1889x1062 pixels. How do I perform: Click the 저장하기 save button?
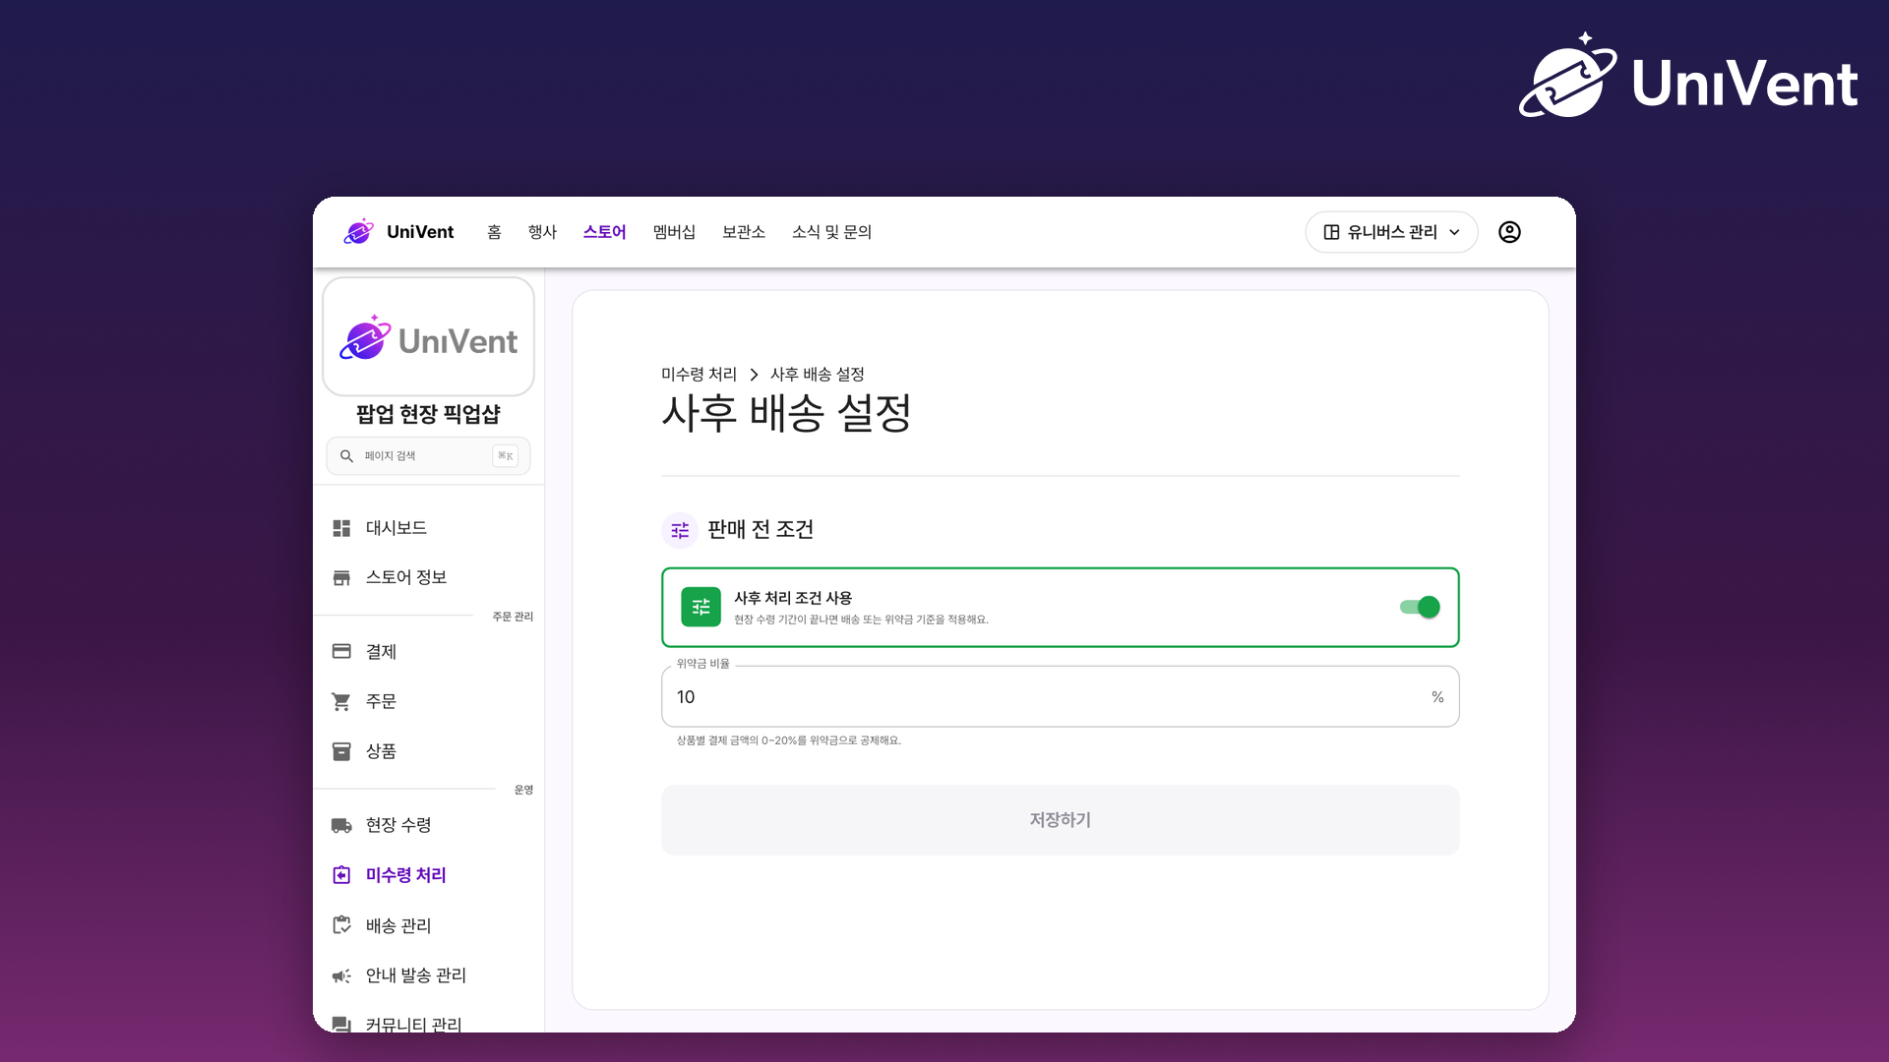(1060, 820)
